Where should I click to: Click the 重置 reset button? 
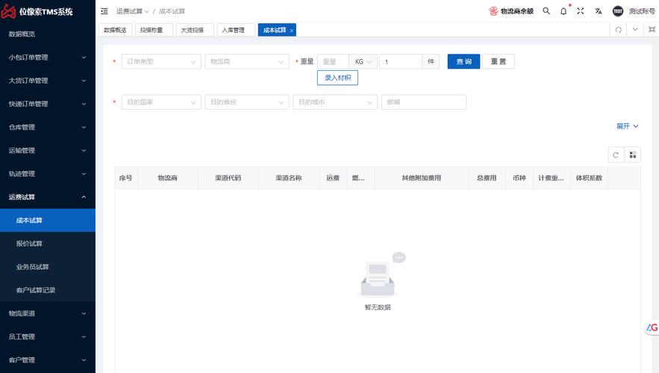coord(499,61)
